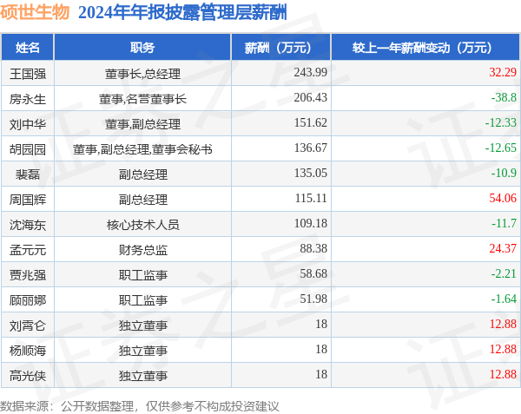Select the position cell 财务总监

click(x=143, y=250)
